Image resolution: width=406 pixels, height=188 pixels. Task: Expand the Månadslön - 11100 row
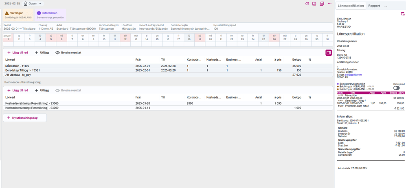click(17, 66)
